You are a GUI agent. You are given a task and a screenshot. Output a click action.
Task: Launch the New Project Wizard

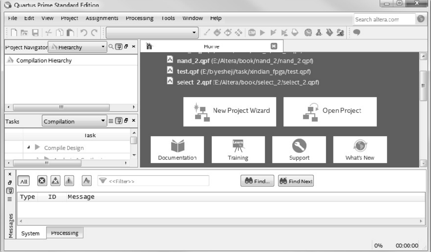pos(230,112)
